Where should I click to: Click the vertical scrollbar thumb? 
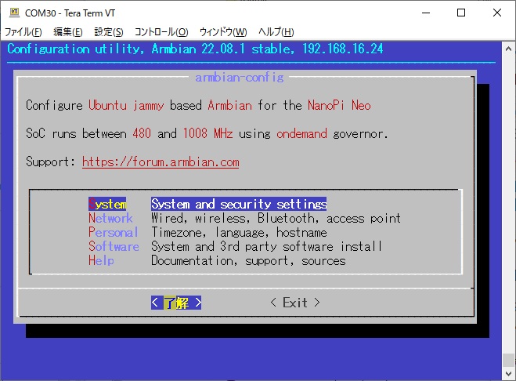pos(508,360)
